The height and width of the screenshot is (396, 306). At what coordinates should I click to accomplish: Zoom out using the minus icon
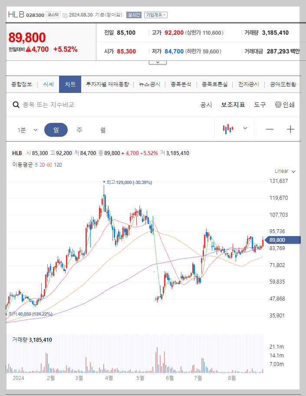(270, 129)
